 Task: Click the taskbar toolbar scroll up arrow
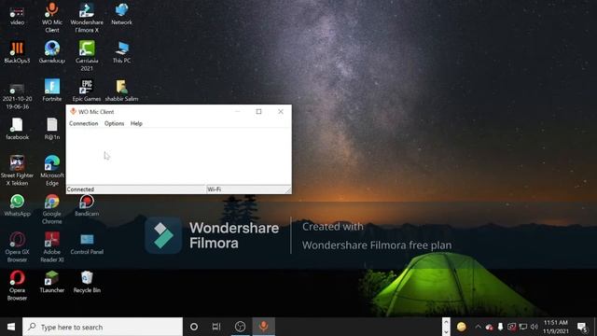pyautogui.click(x=446, y=323)
